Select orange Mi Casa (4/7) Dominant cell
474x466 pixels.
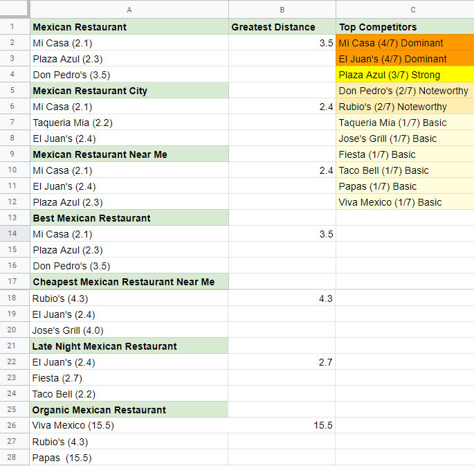pos(405,43)
